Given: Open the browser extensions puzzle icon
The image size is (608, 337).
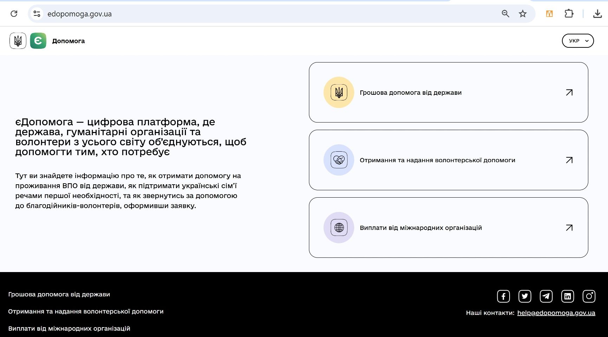Looking at the screenshot, I should (x=569, y=14).
